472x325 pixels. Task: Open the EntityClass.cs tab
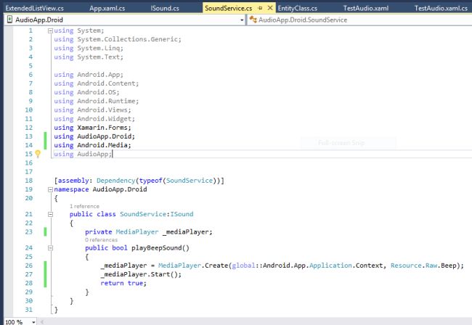click(298, 8)
